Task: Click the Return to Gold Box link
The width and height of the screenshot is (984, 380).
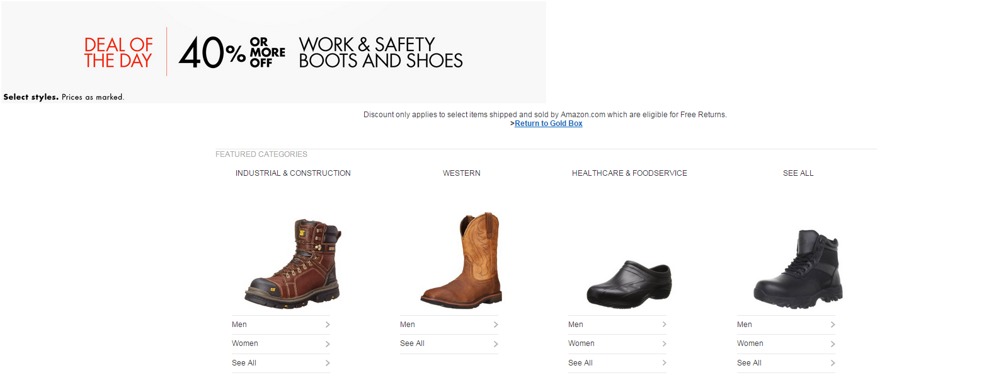Action: (x=548, y=124)
